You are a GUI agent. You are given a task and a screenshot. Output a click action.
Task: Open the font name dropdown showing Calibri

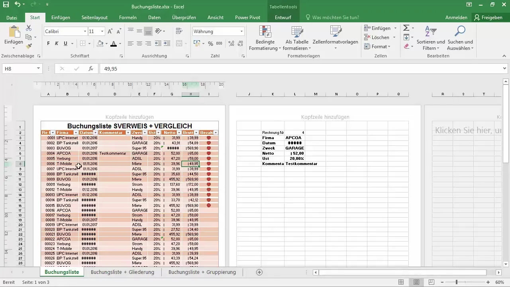85,31
